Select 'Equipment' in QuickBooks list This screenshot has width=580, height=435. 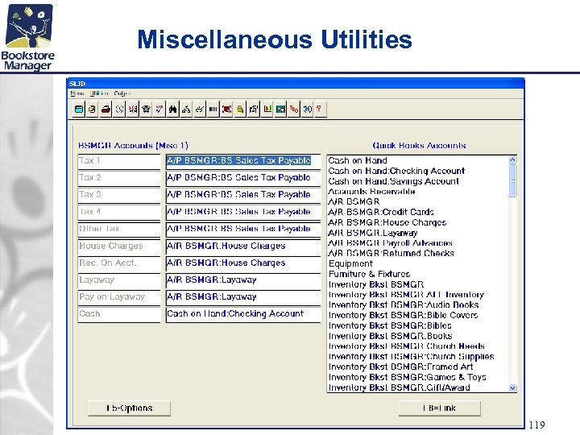pyautogui.click(x=350, y=263)
